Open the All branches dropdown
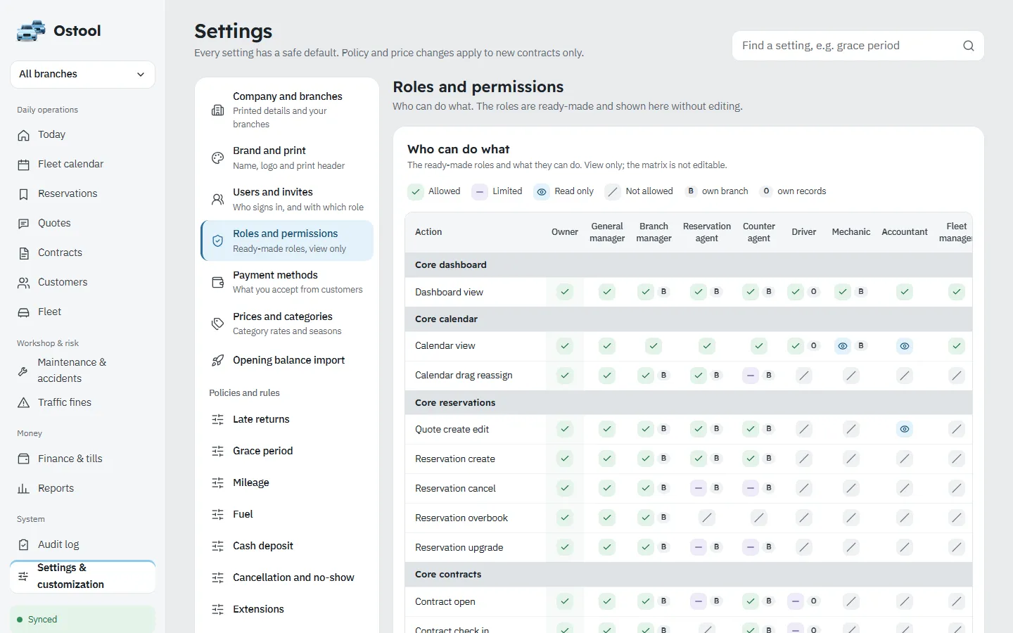 click(x=83, y=75)
